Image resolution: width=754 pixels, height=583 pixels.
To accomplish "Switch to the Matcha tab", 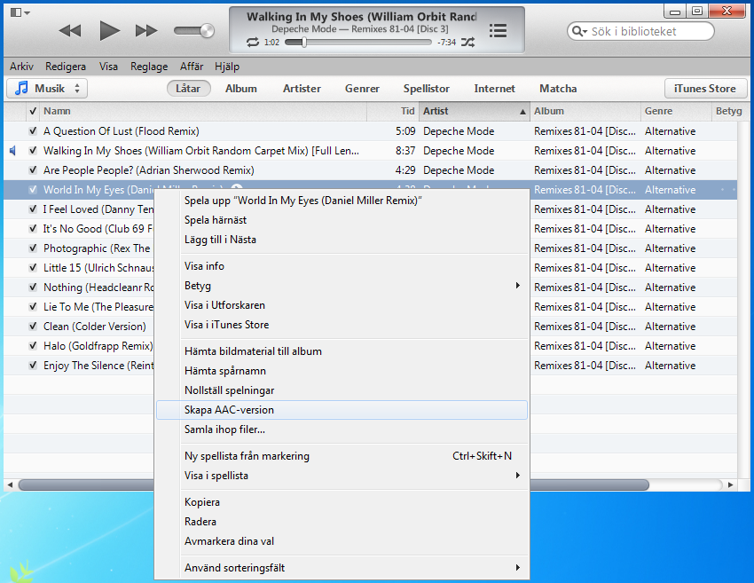I will click(x=558, y=89).
